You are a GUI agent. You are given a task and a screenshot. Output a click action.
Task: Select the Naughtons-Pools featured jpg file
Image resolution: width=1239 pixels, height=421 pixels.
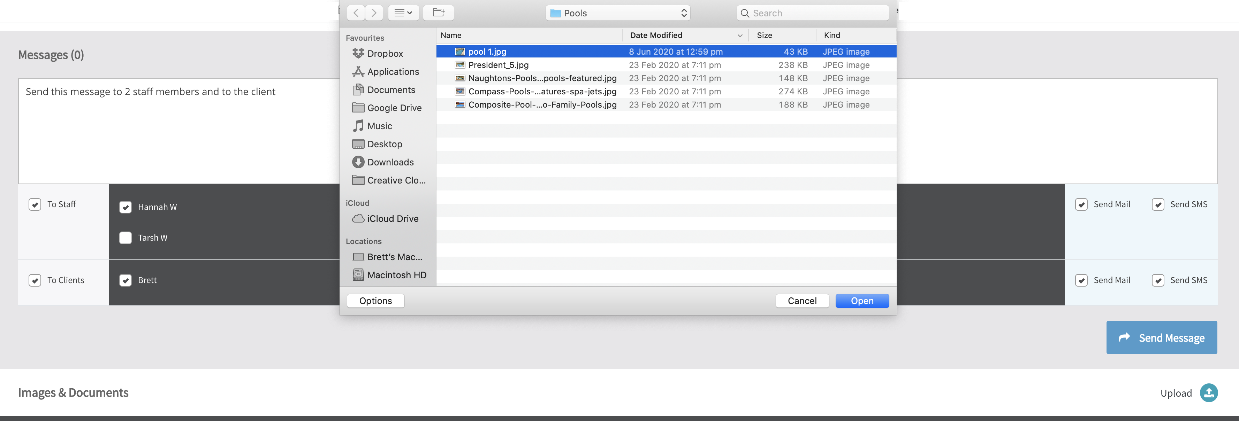[666, 78]
